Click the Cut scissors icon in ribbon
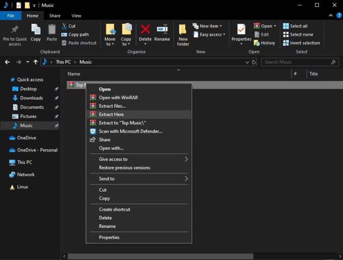The width and height of the screenshot is (343, 260). point(64,26)
